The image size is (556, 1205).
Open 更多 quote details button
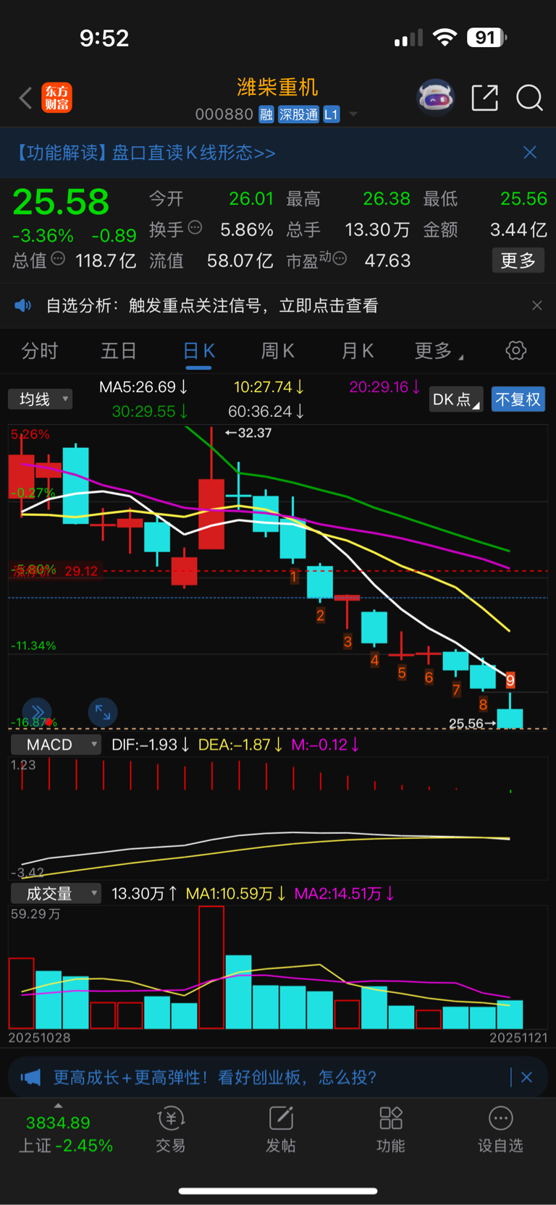(518, 261)
